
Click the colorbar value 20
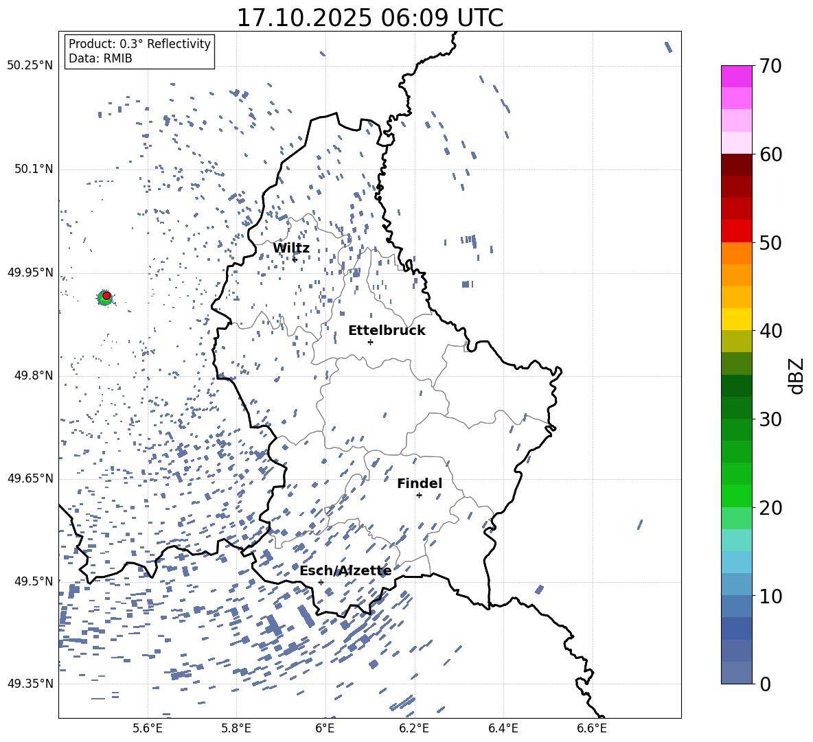(x=771, y=508)
